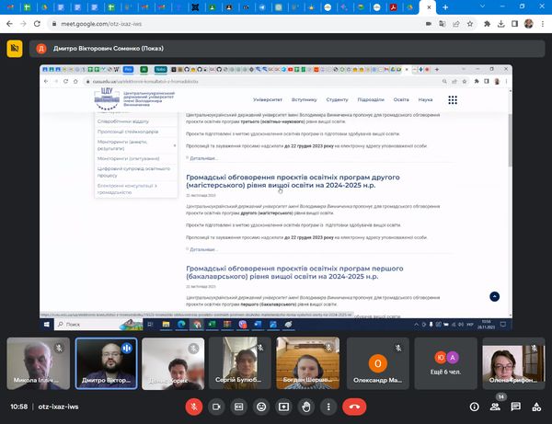Select the 'Ещё 6 чел.' participants tile

(x=444, y=361)
